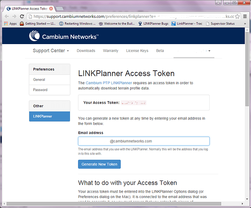Screen dimensions: 251x208
Task: Open the LinkPlanner - Trac bookmark
Action: click(x=187, y=24)
